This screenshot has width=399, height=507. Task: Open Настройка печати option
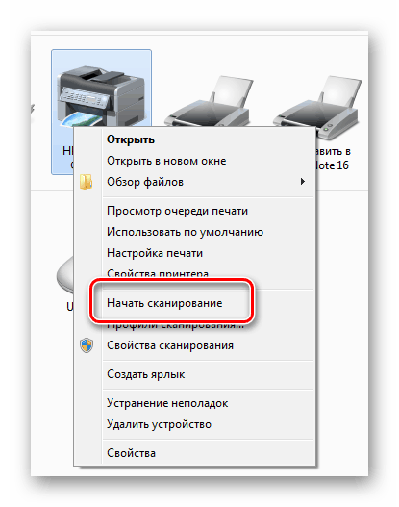(x=155, y=253)
